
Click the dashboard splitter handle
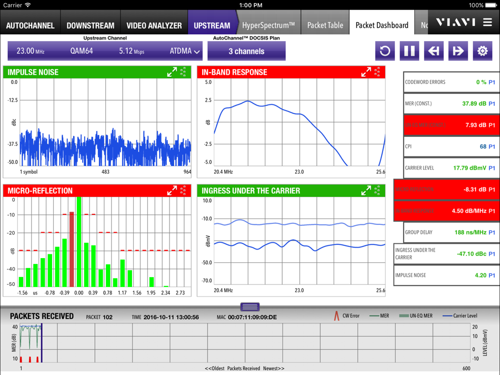tap(249, 306)
